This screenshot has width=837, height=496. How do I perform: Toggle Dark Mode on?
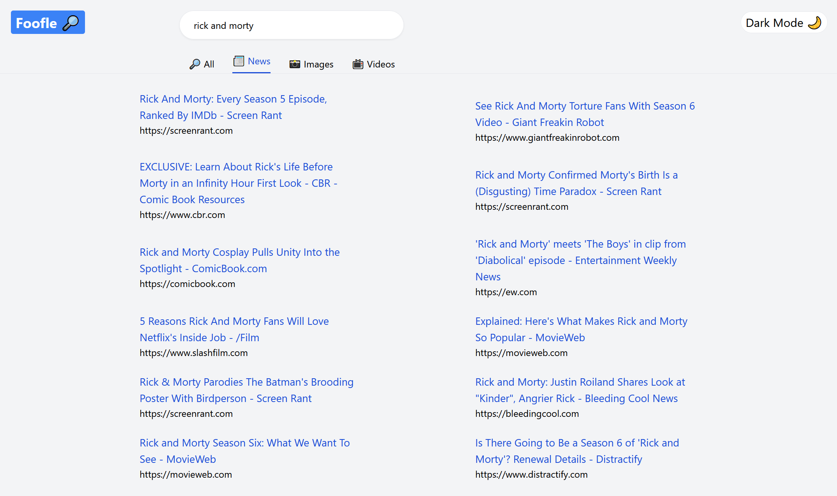coord(783,23)
